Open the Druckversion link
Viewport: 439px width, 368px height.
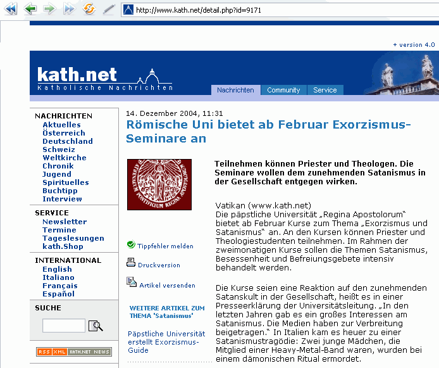pyautogui.click(x=159, y=265)
